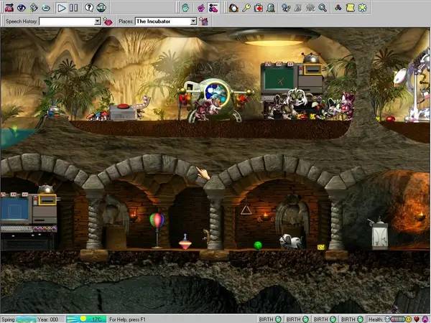Click the red lips speech icon
The width and height of the screenshot is (431, 323).
(x=108, y=22)
